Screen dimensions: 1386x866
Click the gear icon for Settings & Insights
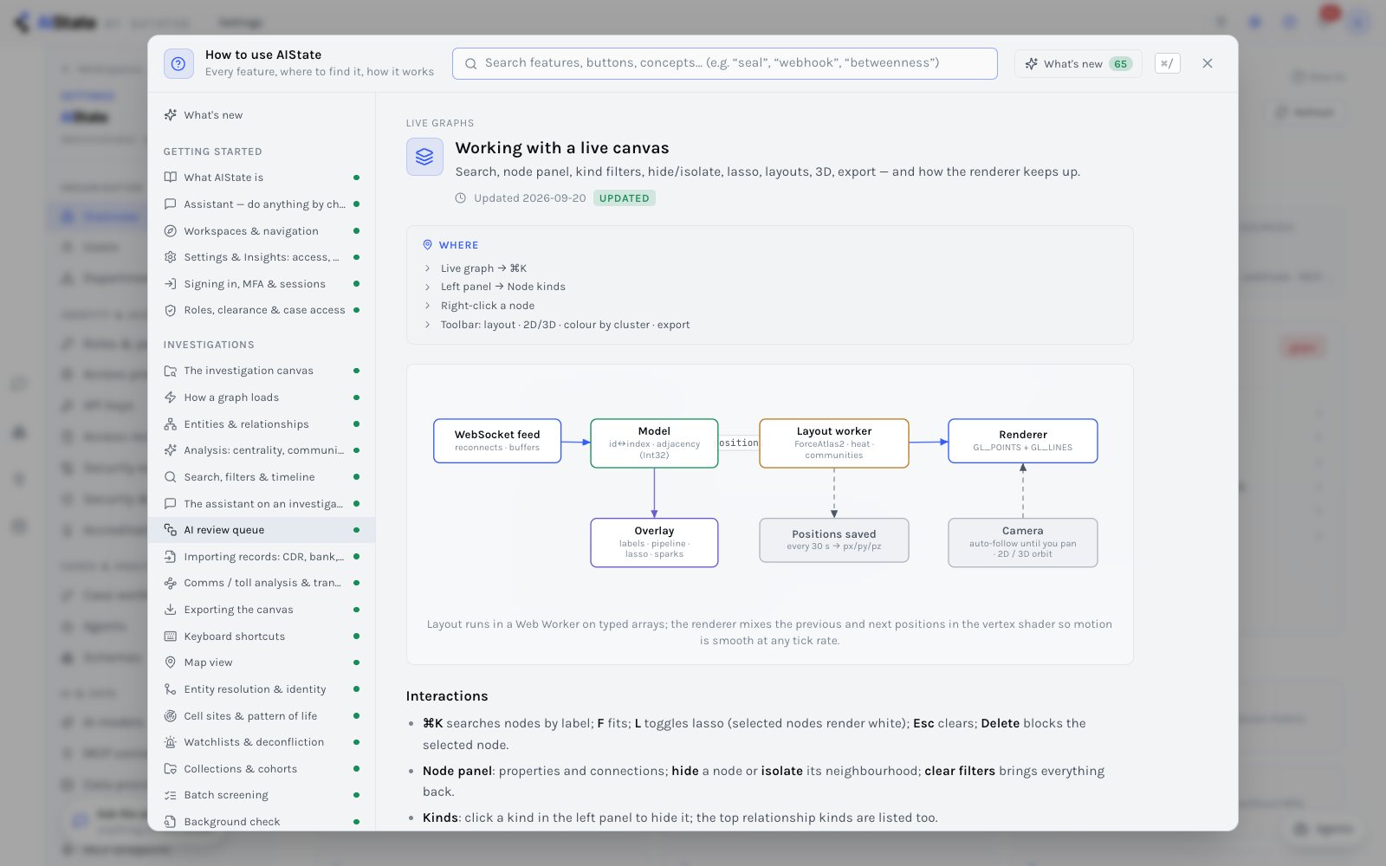(x=171, y=257)
